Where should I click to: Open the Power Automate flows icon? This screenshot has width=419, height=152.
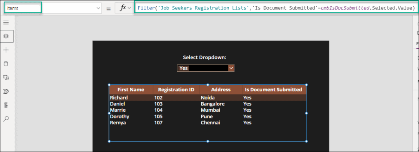6,91
